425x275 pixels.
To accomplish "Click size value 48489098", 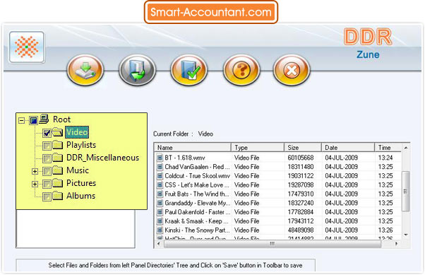I will click(301, 230).
